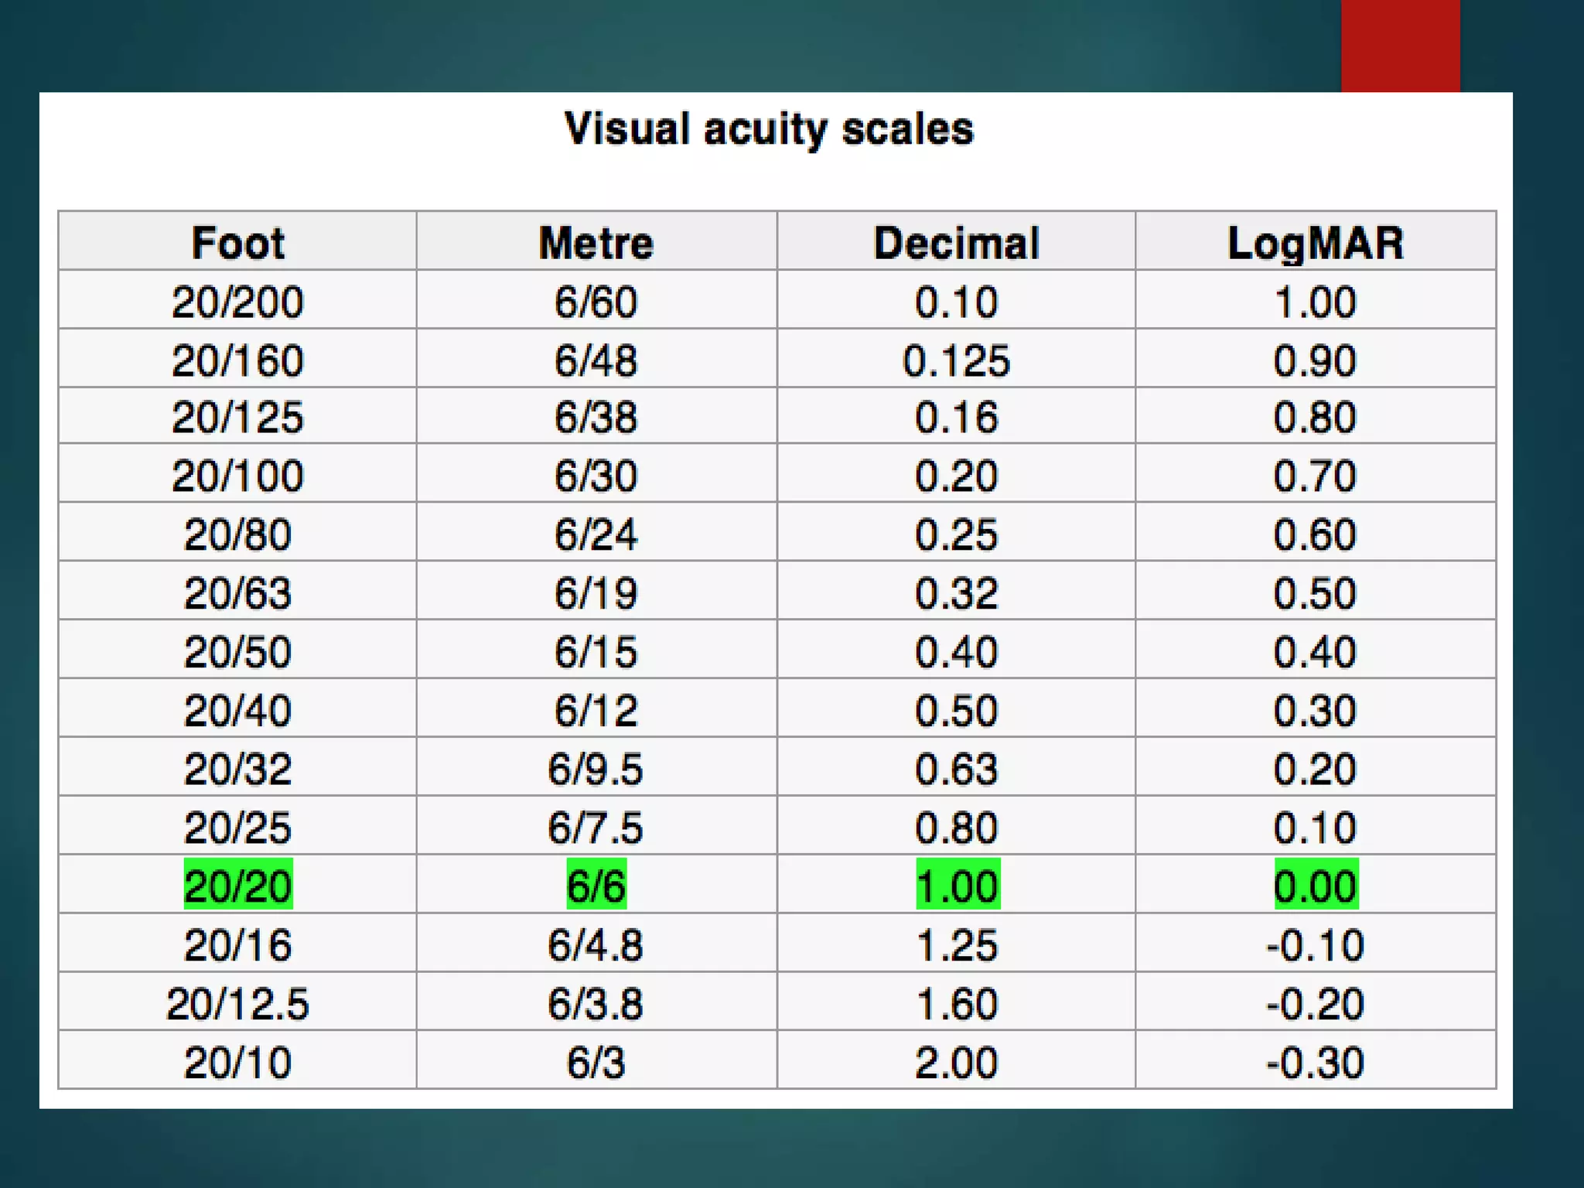Screen dimensions: 1584x1188
Task: Click the 0.125 decimal value
Action: 956,360
